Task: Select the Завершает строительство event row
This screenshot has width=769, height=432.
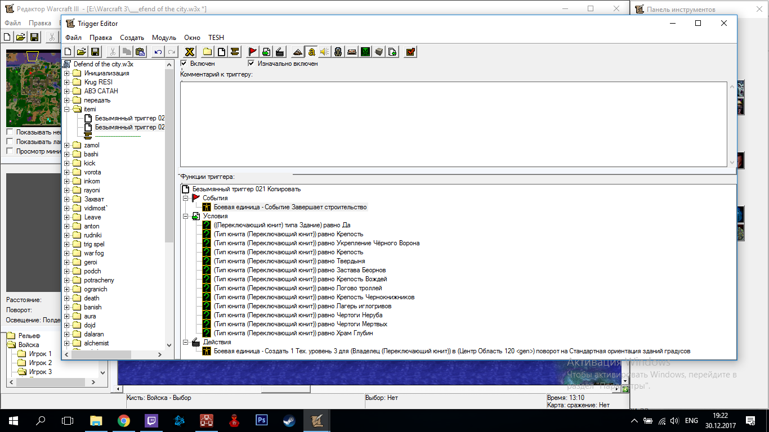Action: pyautogui.click(x=290, y=207)
